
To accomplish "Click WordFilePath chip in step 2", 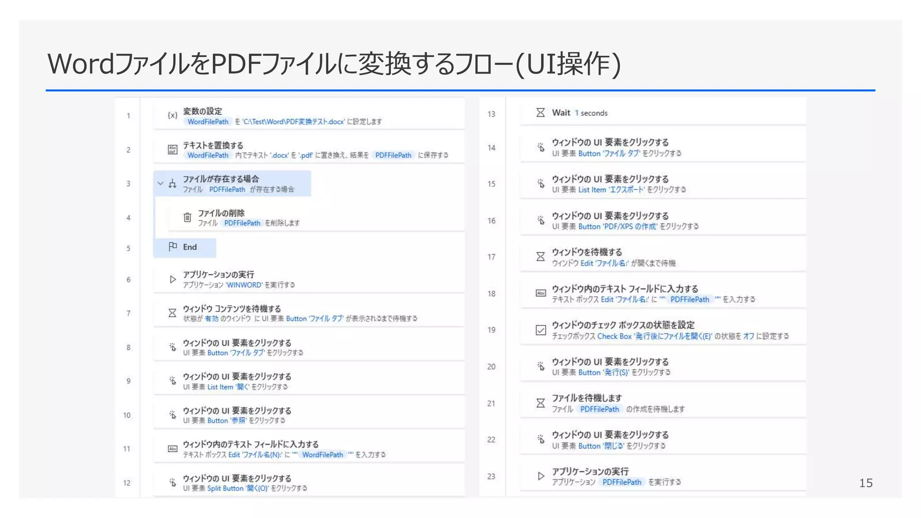I will tap(208, 155).
